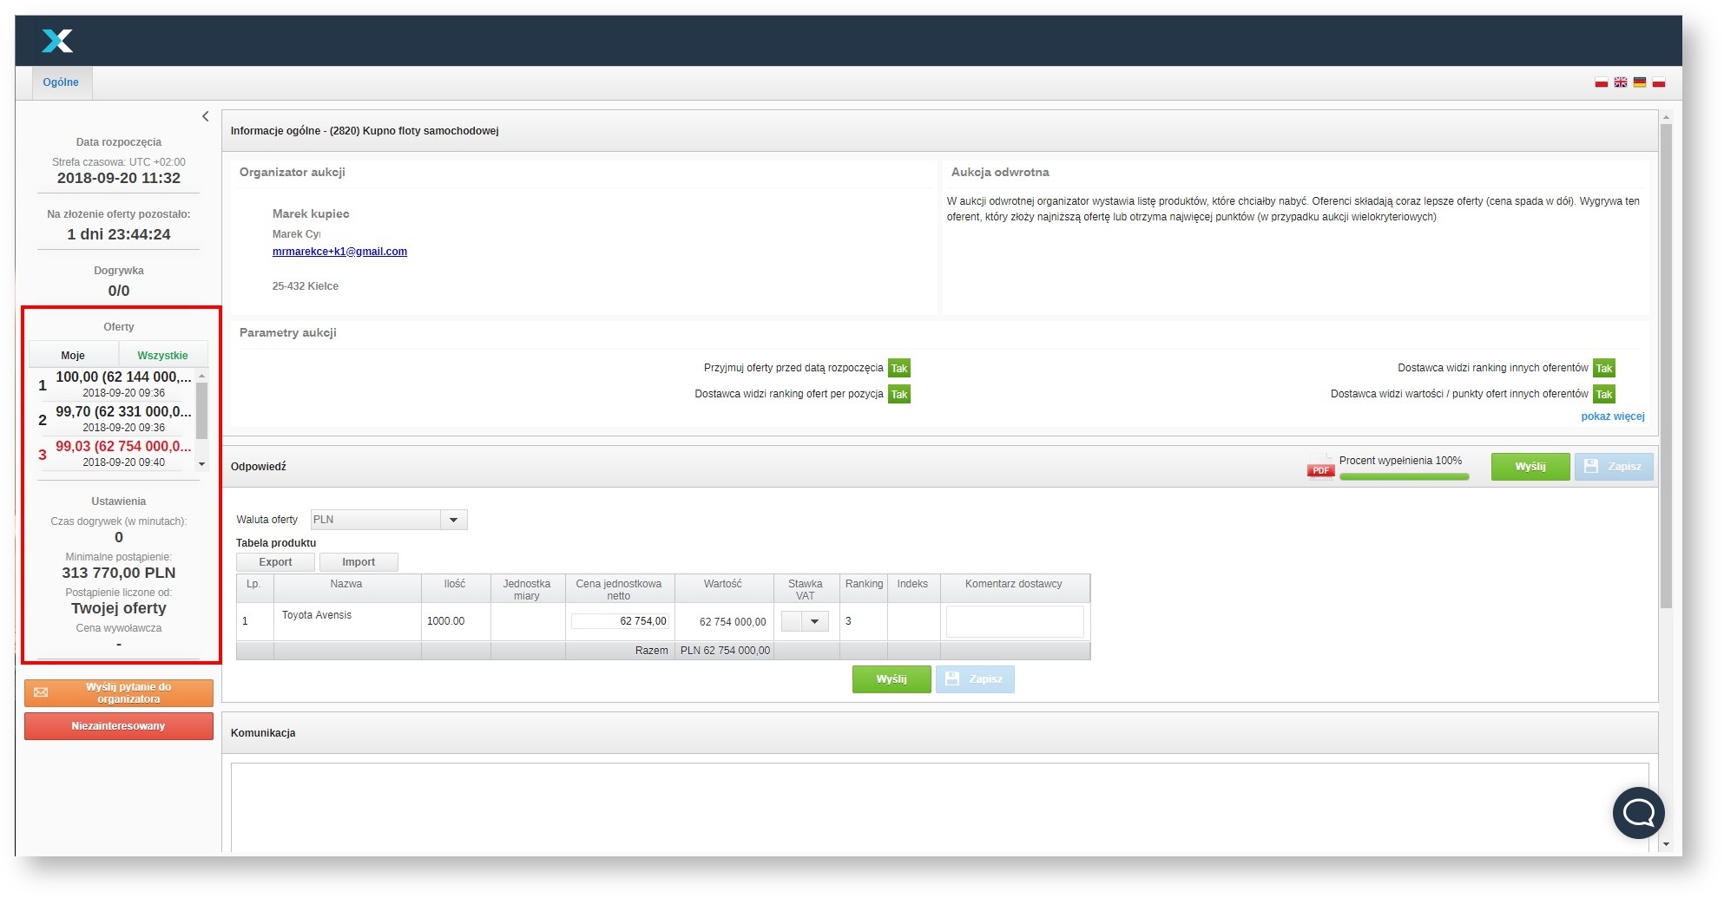
Task: Click the pokaż więcej link
Action: [x=1612, y=416]
